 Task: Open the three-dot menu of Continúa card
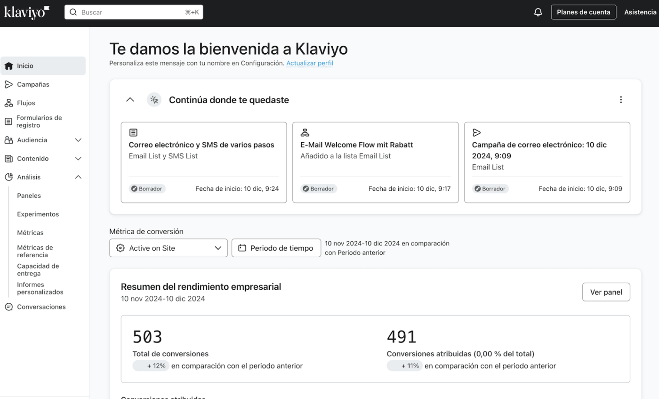(x=621, y=100)
